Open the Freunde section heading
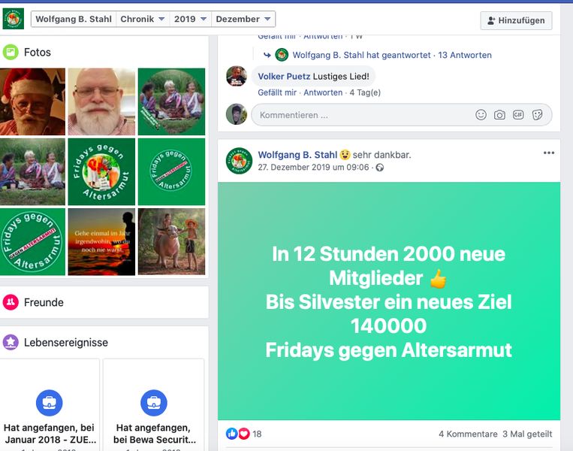Screen dimensions: 573x451 click(44, 302)
